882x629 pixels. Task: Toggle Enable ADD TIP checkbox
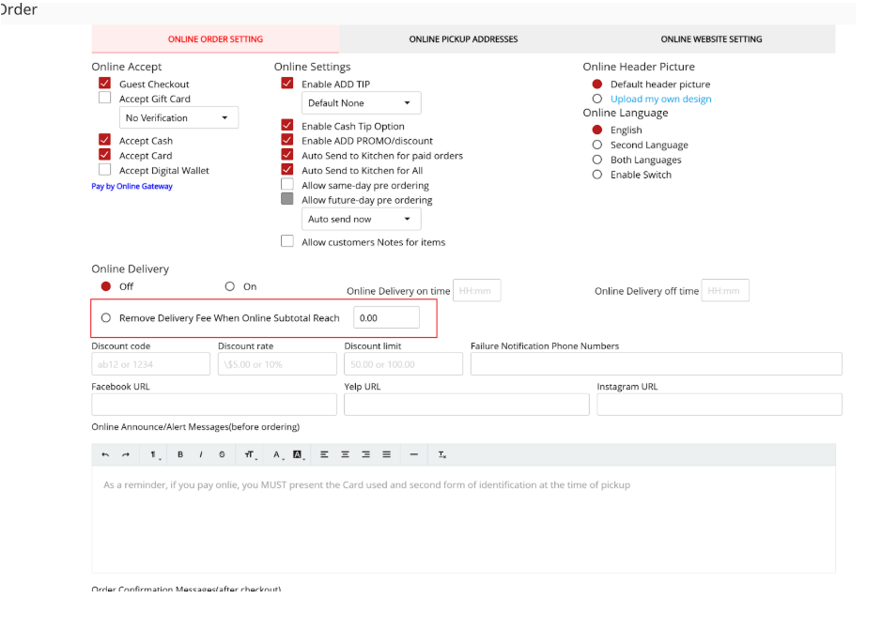pyautogui.click(x=286, y=84)
